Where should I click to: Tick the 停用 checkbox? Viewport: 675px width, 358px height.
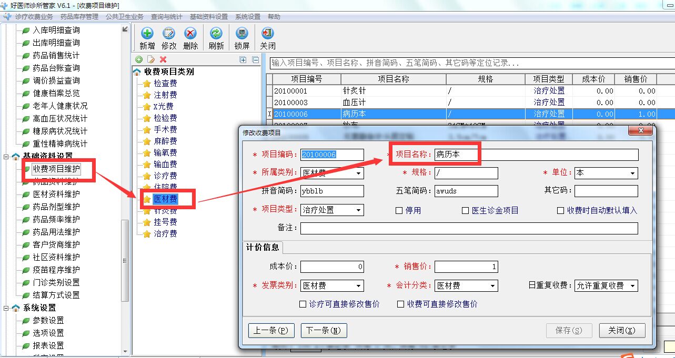pyautogui.click(x=399, y=210)
